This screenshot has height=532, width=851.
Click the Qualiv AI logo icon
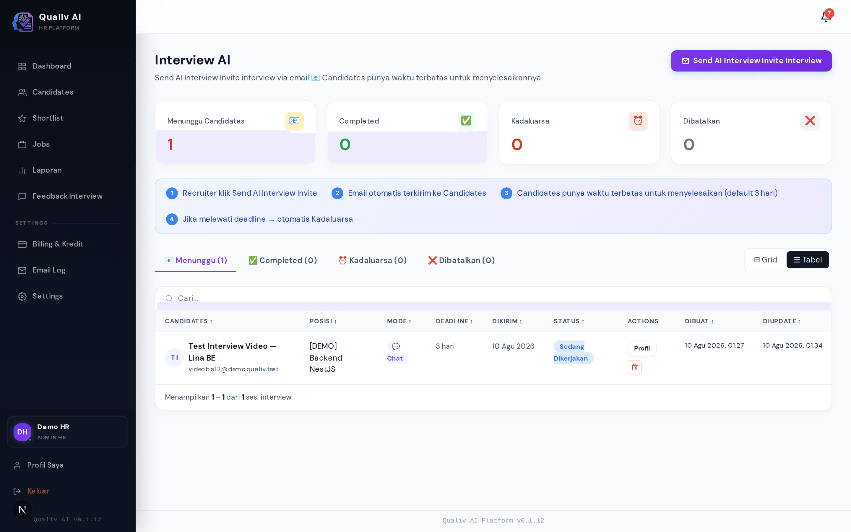point(23,22)
